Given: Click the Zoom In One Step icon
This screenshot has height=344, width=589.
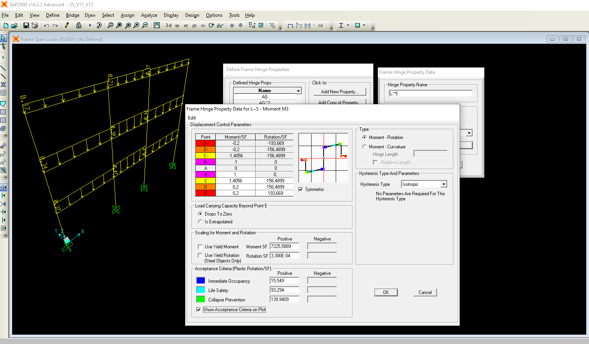Looking at the screenshot, I should [x=136, y=25].
